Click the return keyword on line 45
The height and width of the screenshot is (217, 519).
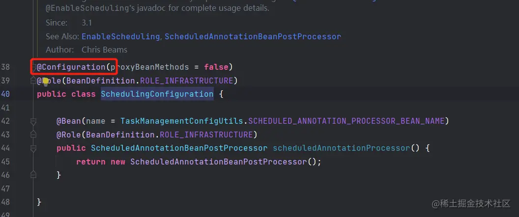click(91, 162)
